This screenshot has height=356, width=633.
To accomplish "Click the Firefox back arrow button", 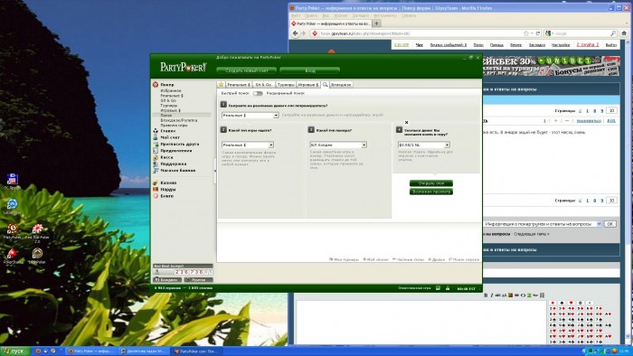I will coord(296,33).
